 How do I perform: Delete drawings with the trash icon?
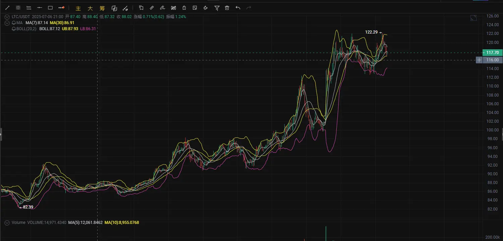coord(227,8)
